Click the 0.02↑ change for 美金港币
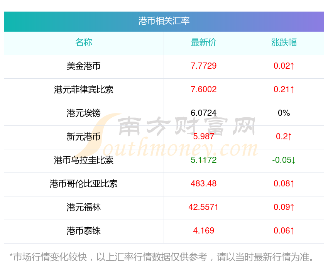This screenshot has height=269, width=328. (284, 66)
